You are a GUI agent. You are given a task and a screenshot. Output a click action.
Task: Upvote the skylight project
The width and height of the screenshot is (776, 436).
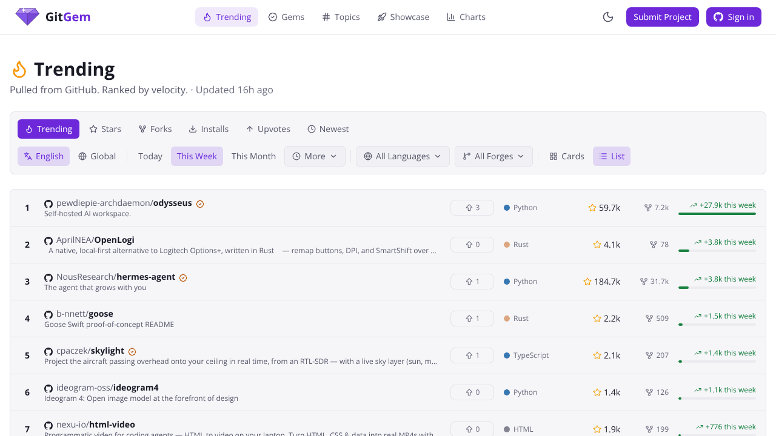click(x=472, y=355)
